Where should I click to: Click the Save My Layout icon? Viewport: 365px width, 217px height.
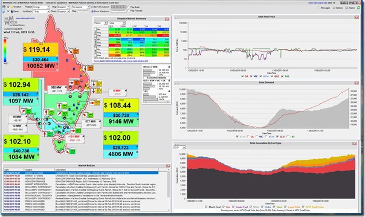(x=92, y=7)
